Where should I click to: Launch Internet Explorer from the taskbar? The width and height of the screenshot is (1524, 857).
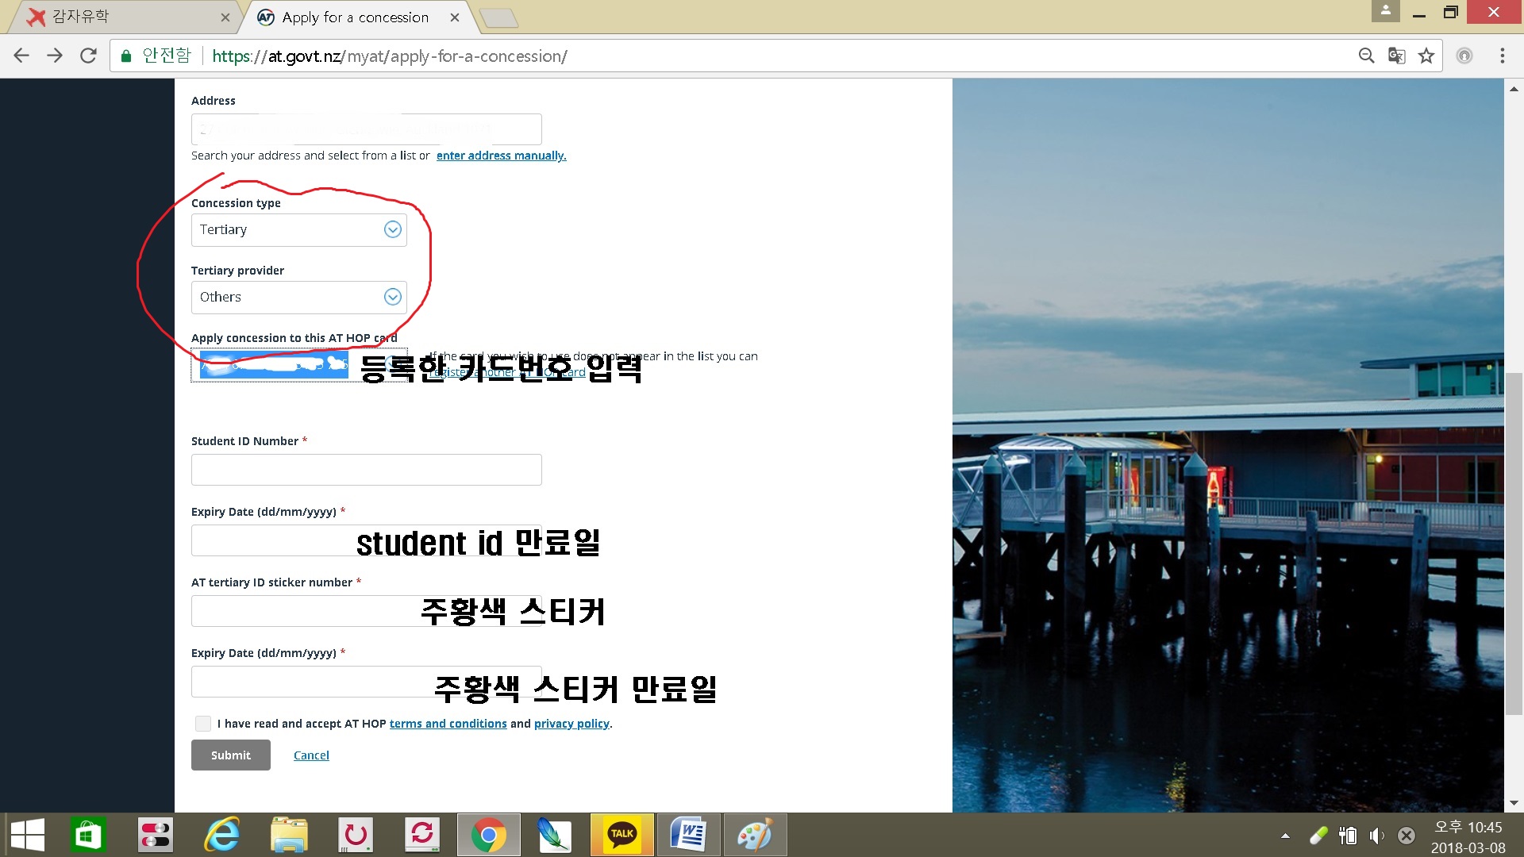tap(221, 834)
